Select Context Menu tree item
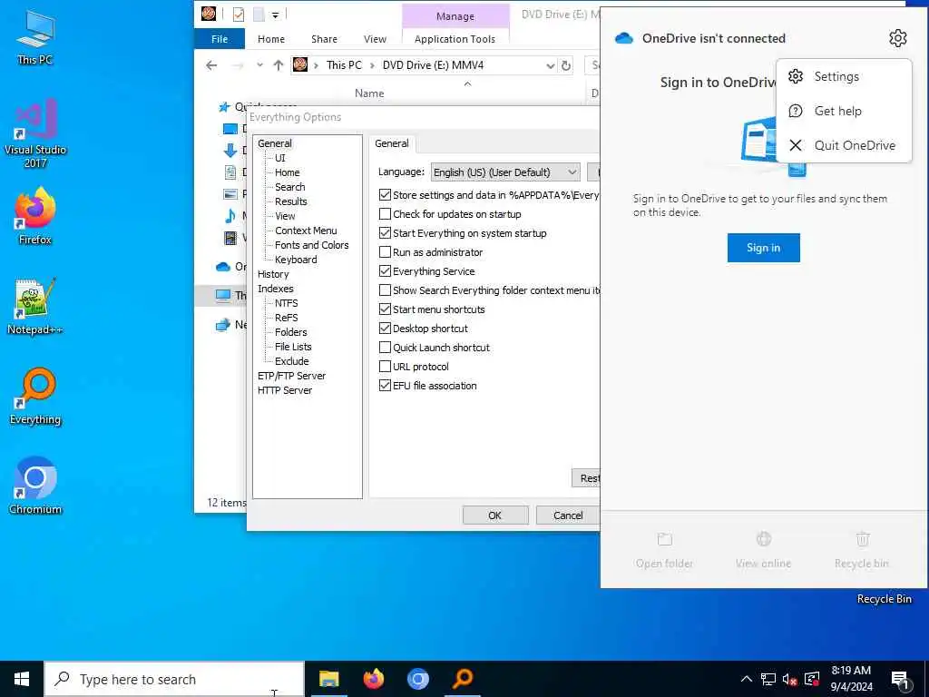The width and height of the screenshot is (929, 697). pos(306,231)
